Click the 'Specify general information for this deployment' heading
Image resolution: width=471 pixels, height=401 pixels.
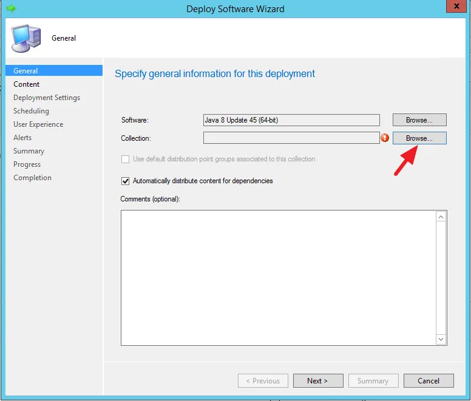[215, 73]
